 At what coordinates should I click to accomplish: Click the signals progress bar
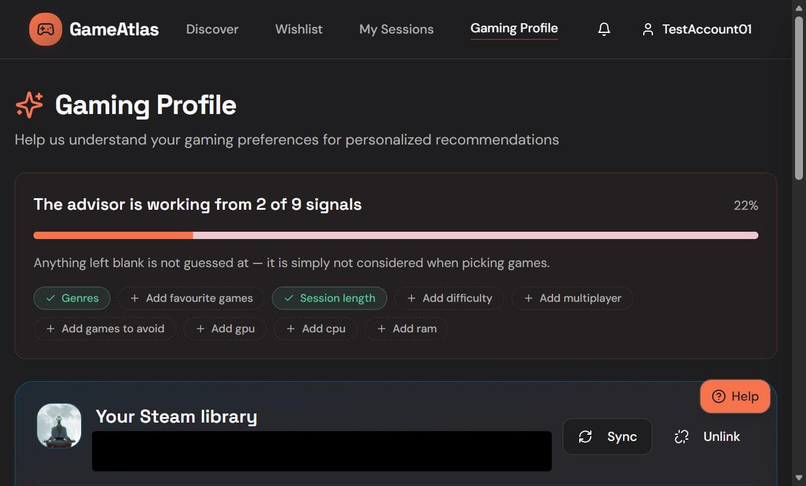coord(396,235)
